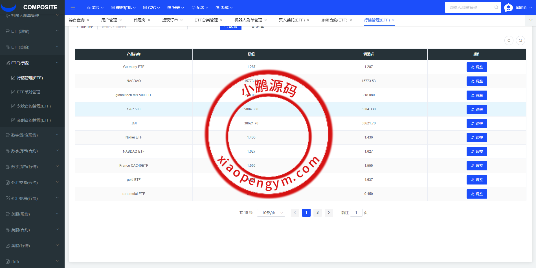Click the admin avatar icon

[x=508, y=8]
